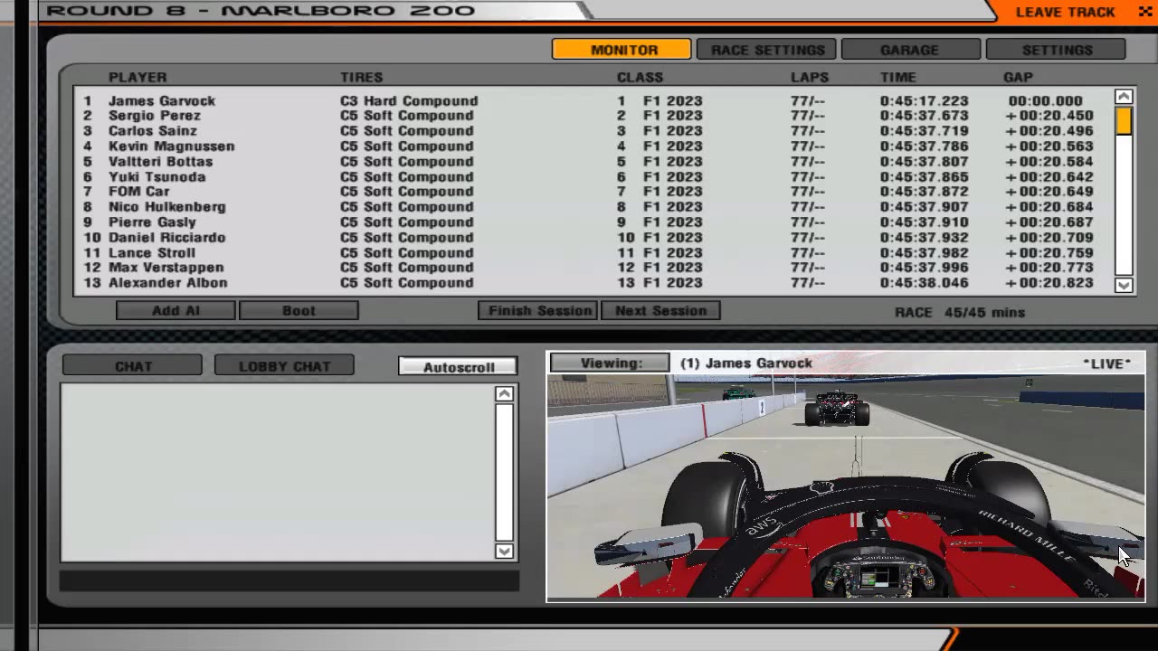Open the Garage tab
The width and height of the screenshot is (1158, 651).
[910, 50]
